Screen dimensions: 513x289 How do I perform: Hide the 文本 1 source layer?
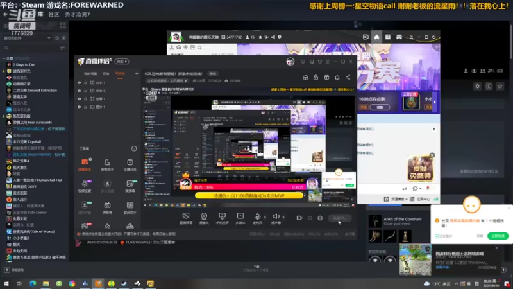pyautogui.click(x=79, y=83)
